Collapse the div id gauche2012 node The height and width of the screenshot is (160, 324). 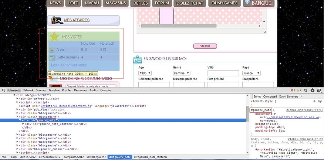click(x=14, y=95)
